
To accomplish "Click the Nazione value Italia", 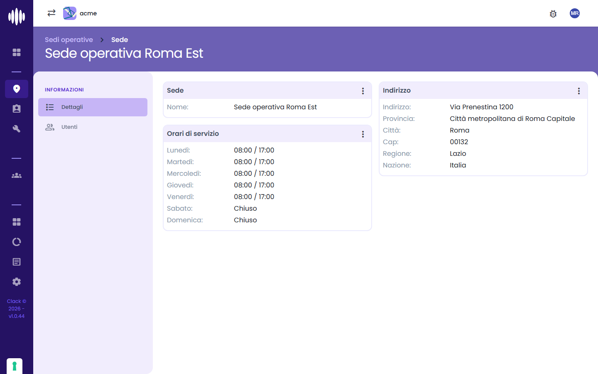I will point(458,165).
